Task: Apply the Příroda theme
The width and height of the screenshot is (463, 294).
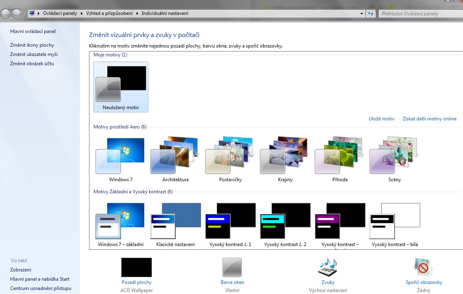Action: point(340,159)
